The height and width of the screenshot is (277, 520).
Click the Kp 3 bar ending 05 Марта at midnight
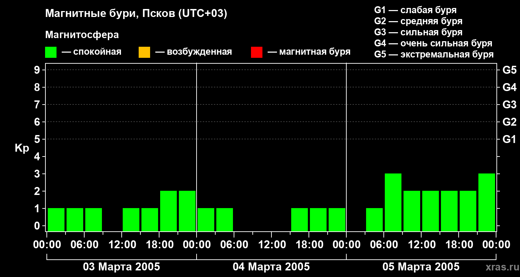tap(487, 202)
